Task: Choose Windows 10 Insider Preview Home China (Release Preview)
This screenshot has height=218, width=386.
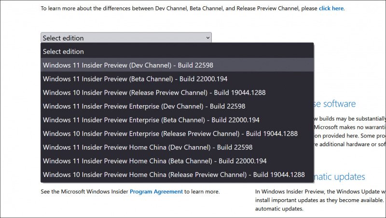Action: click(177, 175)
